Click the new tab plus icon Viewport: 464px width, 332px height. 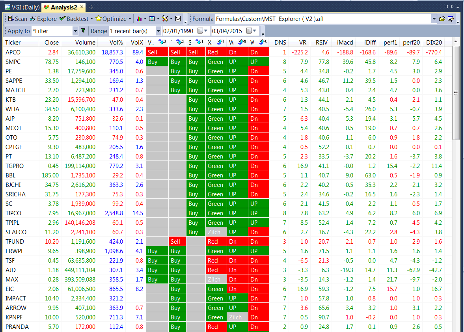[x=91, y=7]
